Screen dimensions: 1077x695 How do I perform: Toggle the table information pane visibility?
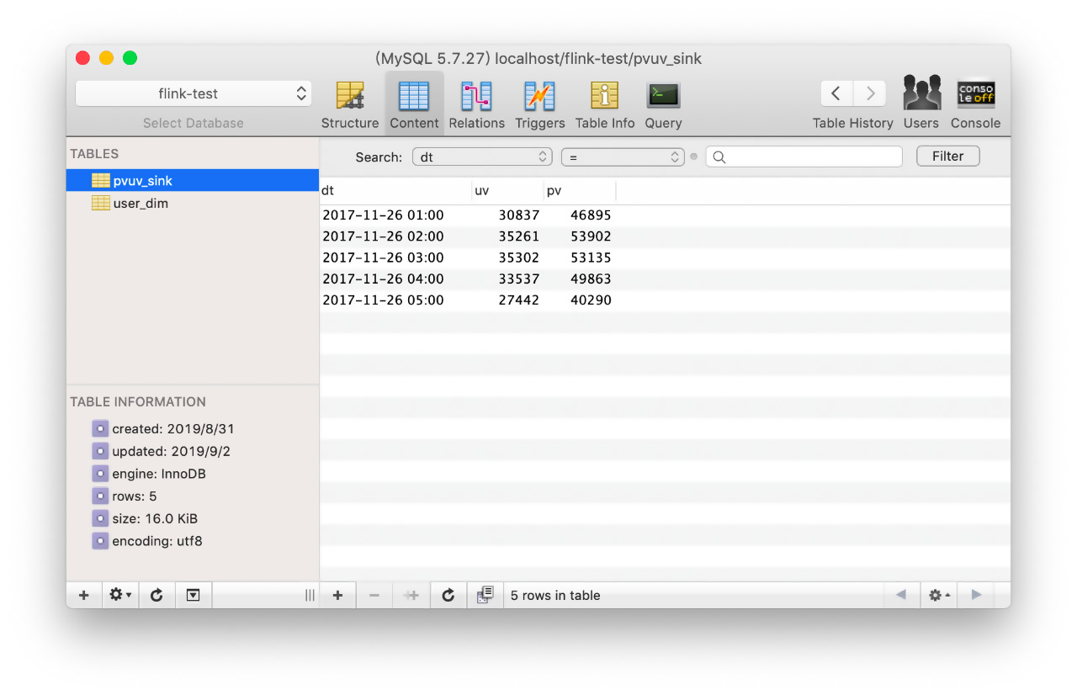pos(194,595)
